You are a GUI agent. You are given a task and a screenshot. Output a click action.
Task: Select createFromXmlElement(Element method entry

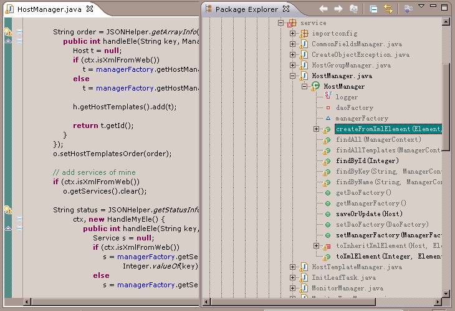coord(388,129)
